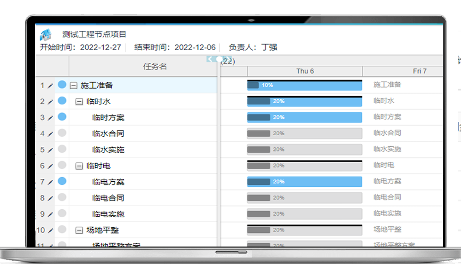Click the project house icon
The width and height of the screenshot is (461, 276).
pos(46,34)
